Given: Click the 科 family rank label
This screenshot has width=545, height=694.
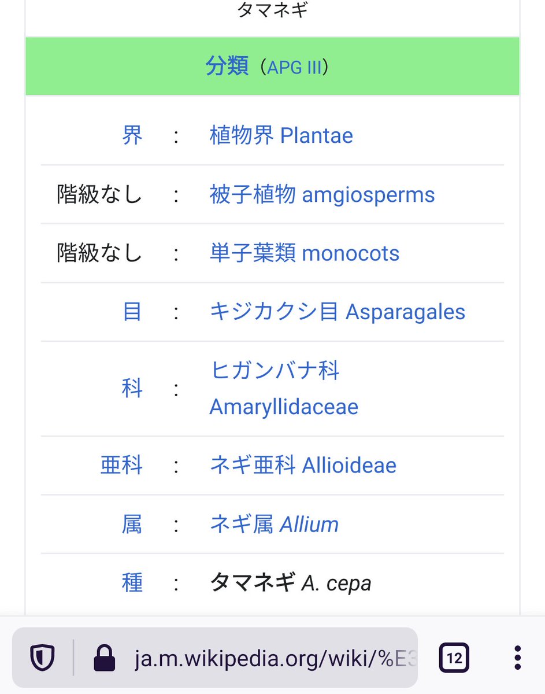Looking at the screenshot, I should coord(132,389).
